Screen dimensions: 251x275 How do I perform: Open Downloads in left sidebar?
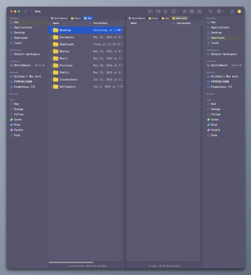click(x=27, y=38)
